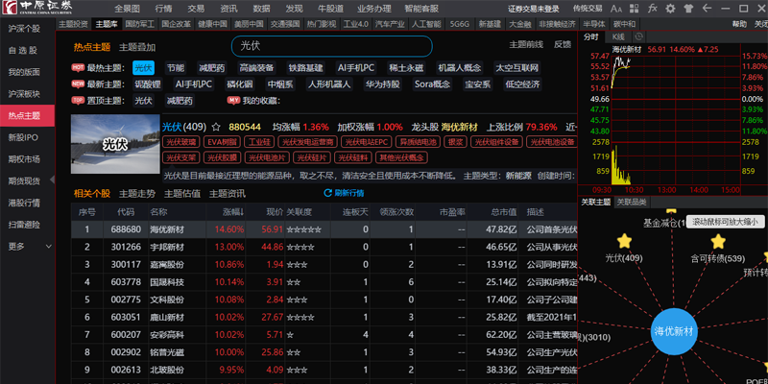Select the 嘉寓股份 stock row
Screen dimensions: 768x384
[324, 265]
